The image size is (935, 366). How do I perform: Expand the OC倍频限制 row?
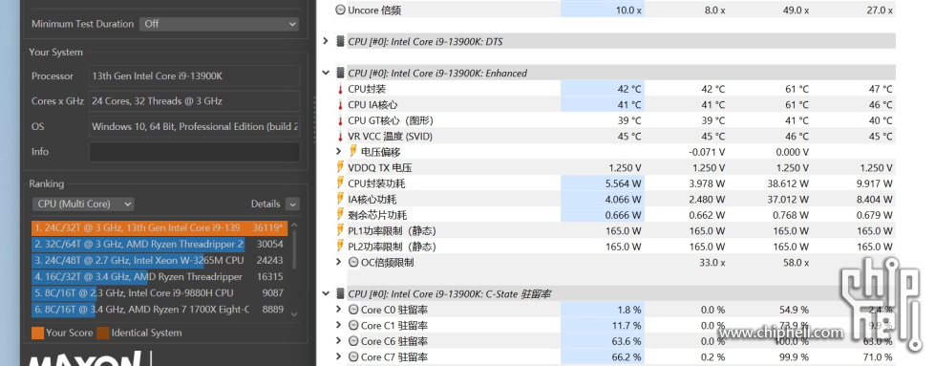[339, 262]
